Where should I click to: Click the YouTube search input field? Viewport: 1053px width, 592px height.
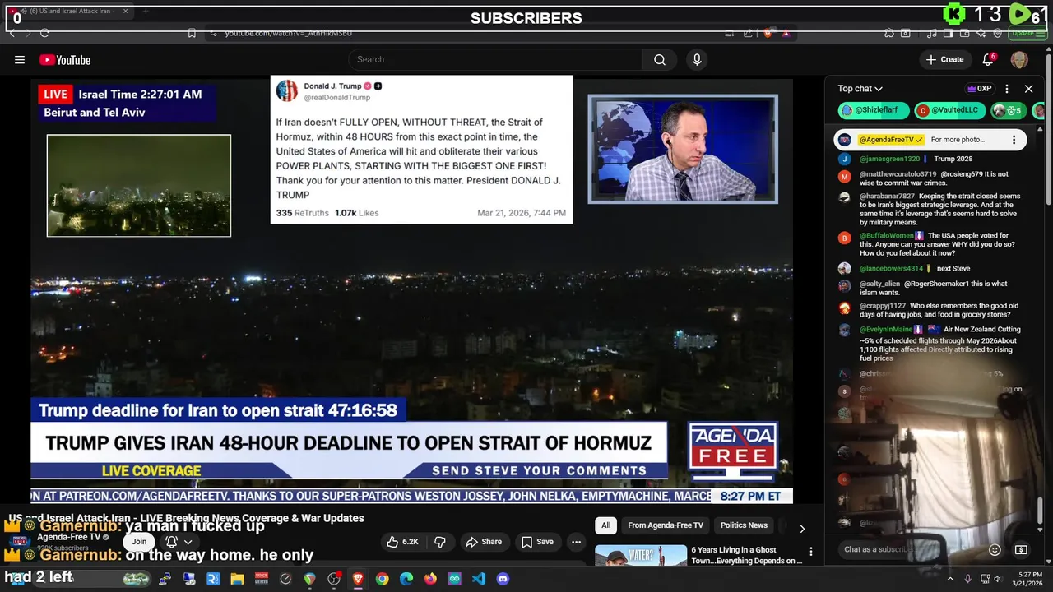(x=496, y=59)
